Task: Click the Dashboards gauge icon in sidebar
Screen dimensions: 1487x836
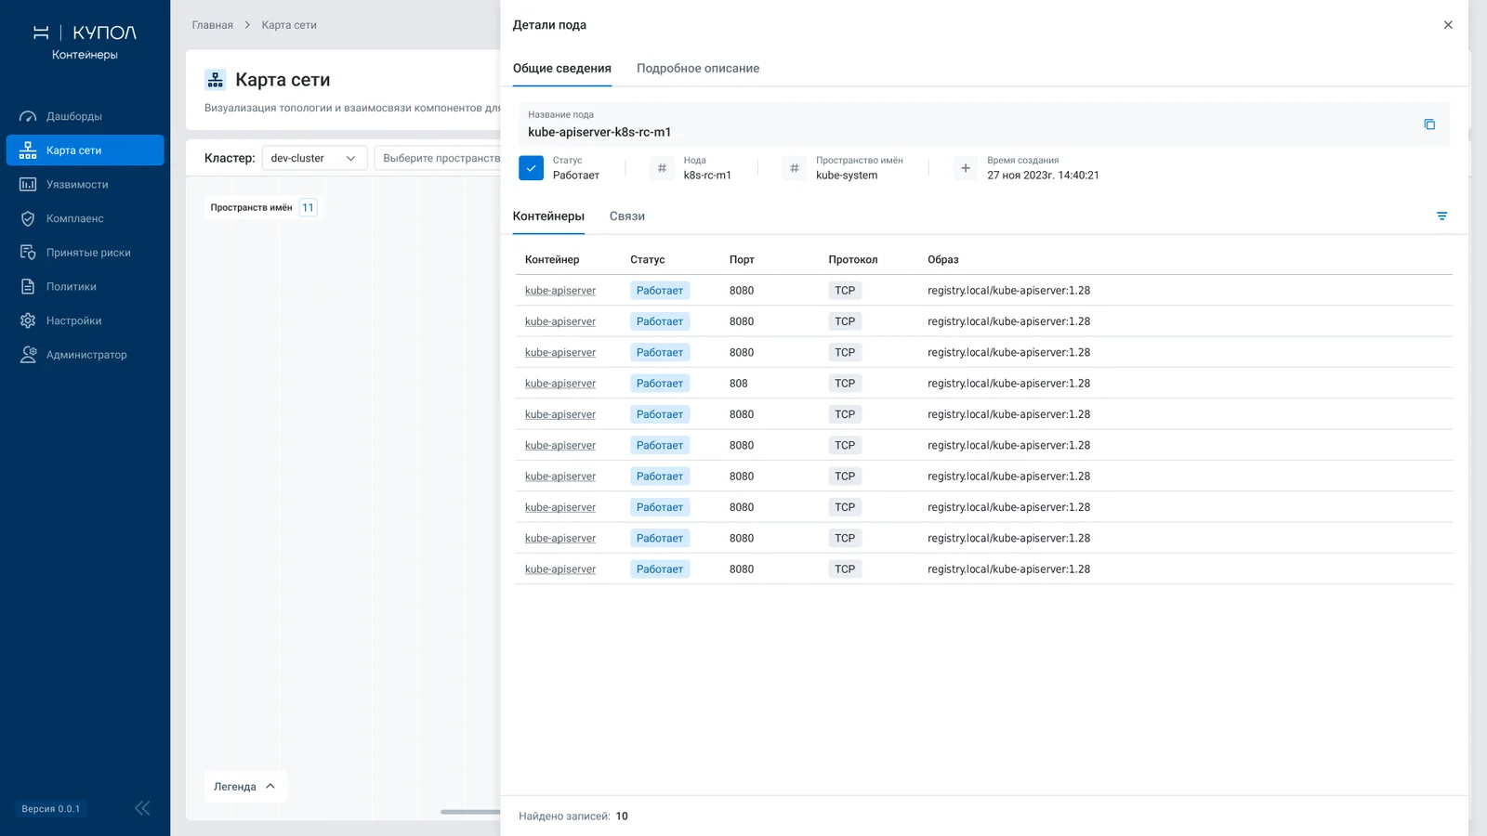Action: 28,116
